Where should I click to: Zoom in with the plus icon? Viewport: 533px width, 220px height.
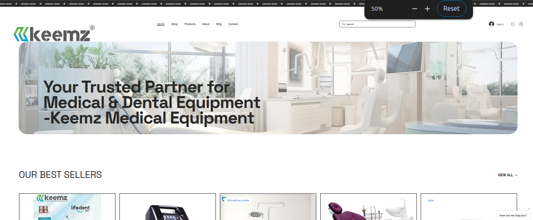pos(427,9)
